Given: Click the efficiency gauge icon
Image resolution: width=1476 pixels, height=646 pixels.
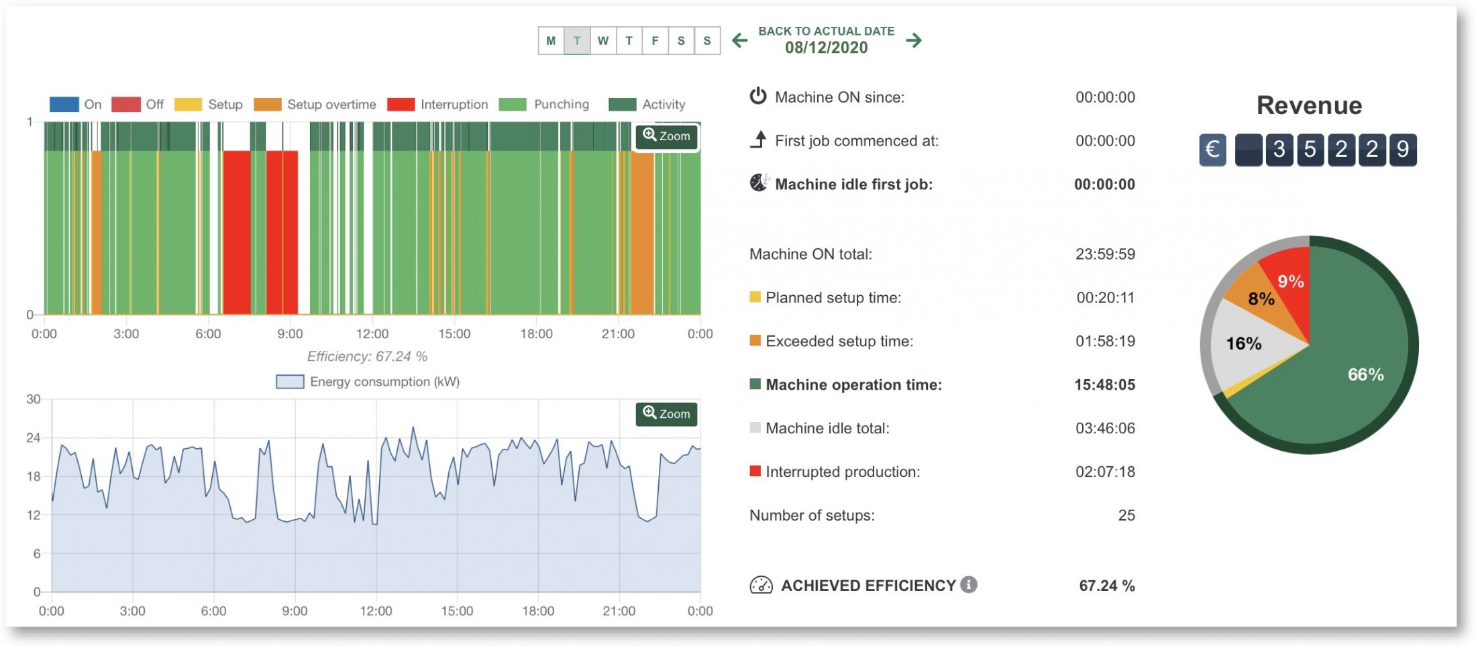Looking at the screenshot, I should coord(761,586).
